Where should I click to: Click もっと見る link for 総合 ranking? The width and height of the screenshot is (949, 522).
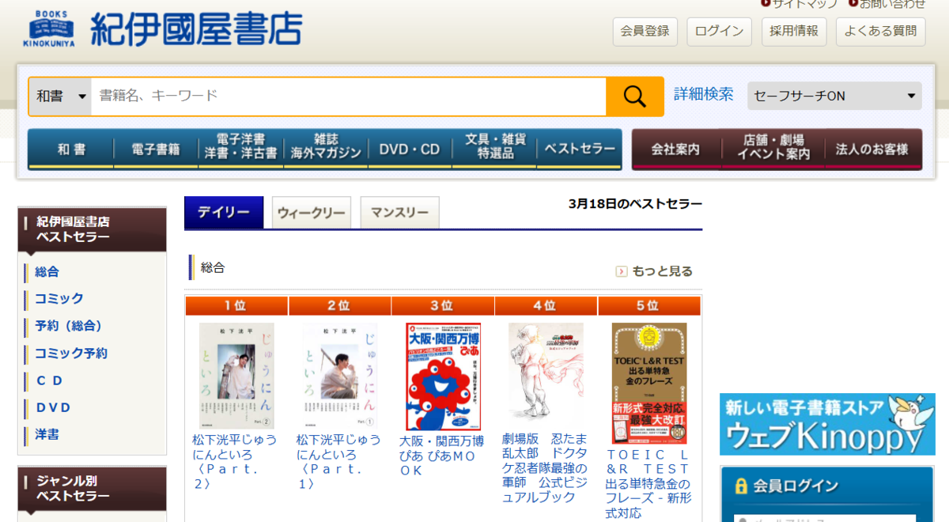[x=662, y=271]
